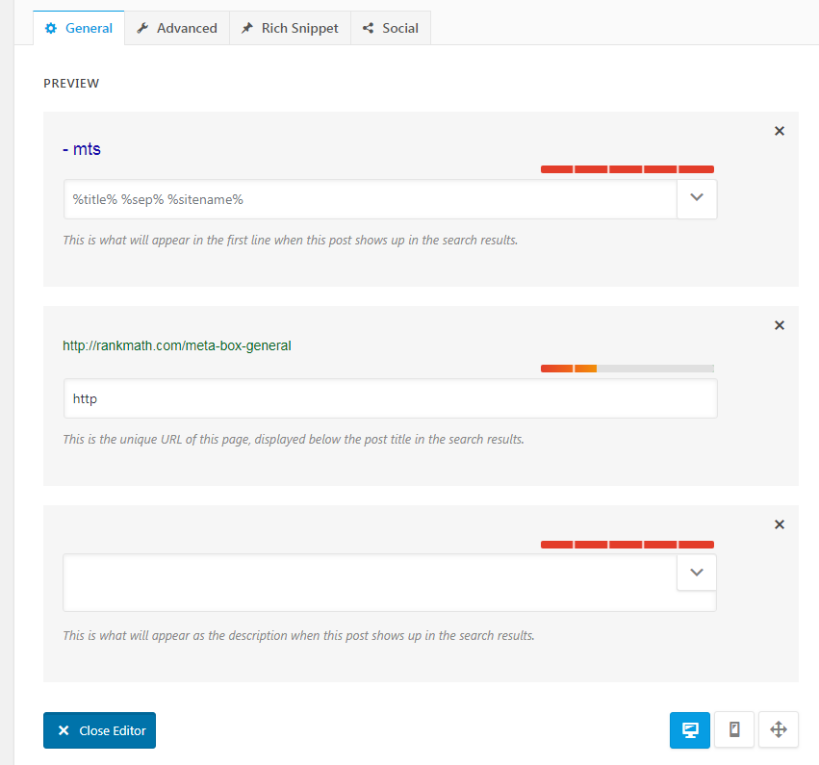Click the URL length progress bar
The width and height of the screenshot is (819, 765).
click(627, 369)
